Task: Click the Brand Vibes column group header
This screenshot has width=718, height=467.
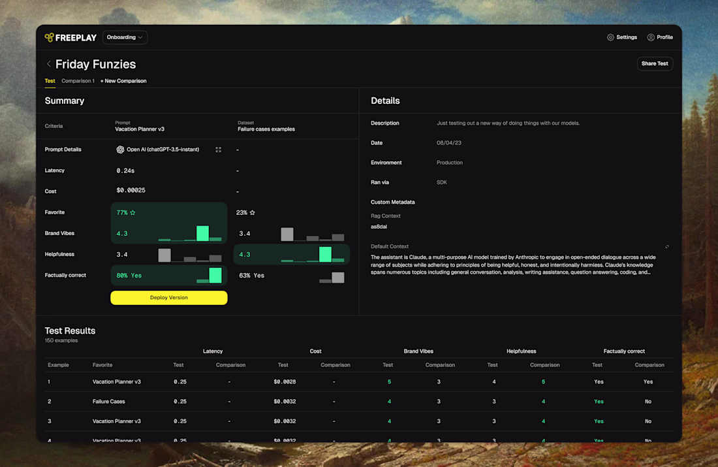Action: point(418,351)
